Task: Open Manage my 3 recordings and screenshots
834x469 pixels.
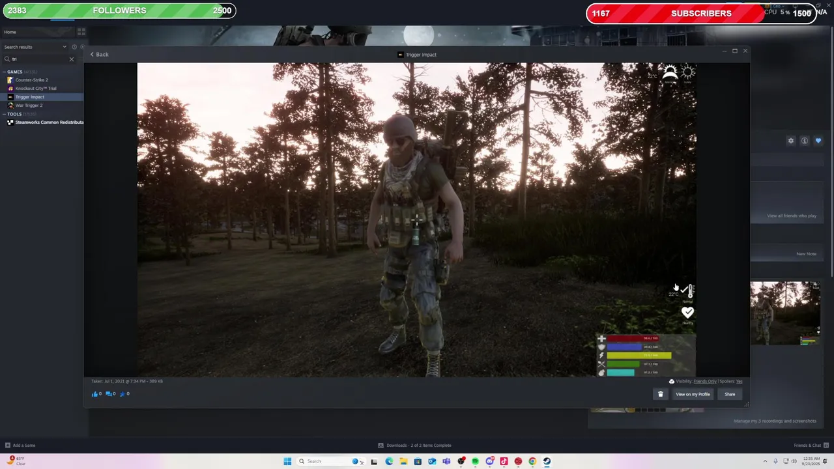Action: [x=775, y=421]
